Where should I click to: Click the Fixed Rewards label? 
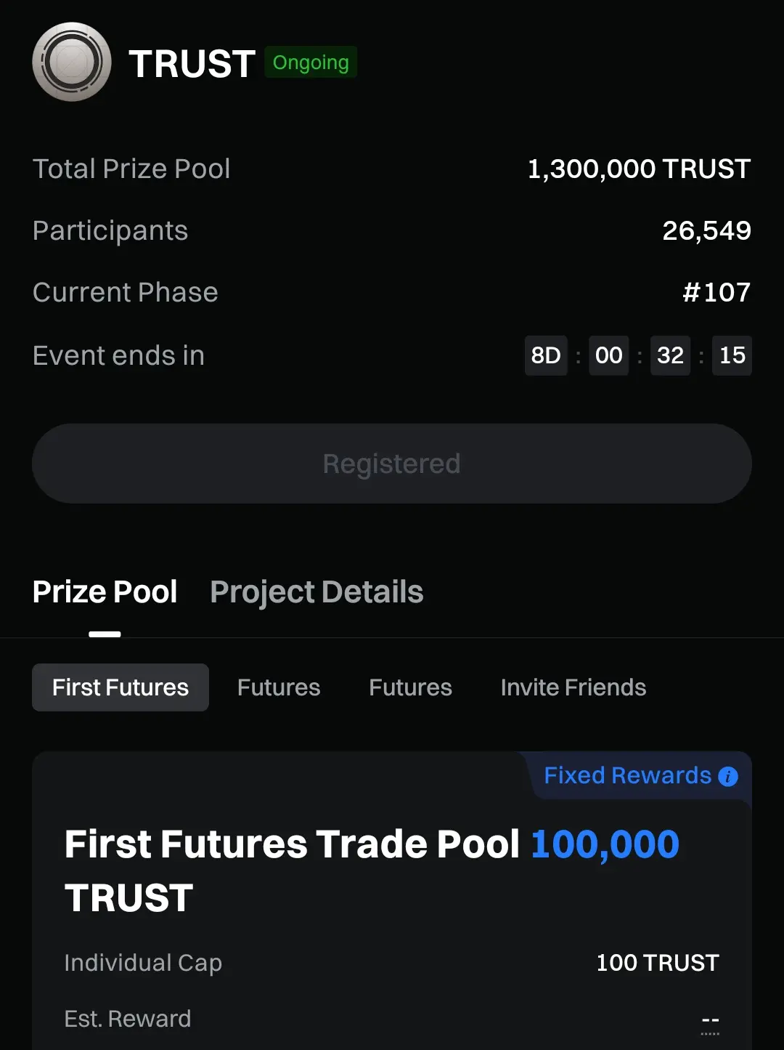pos(627,776)
